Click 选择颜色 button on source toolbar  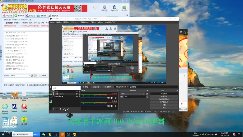point(108,87)
